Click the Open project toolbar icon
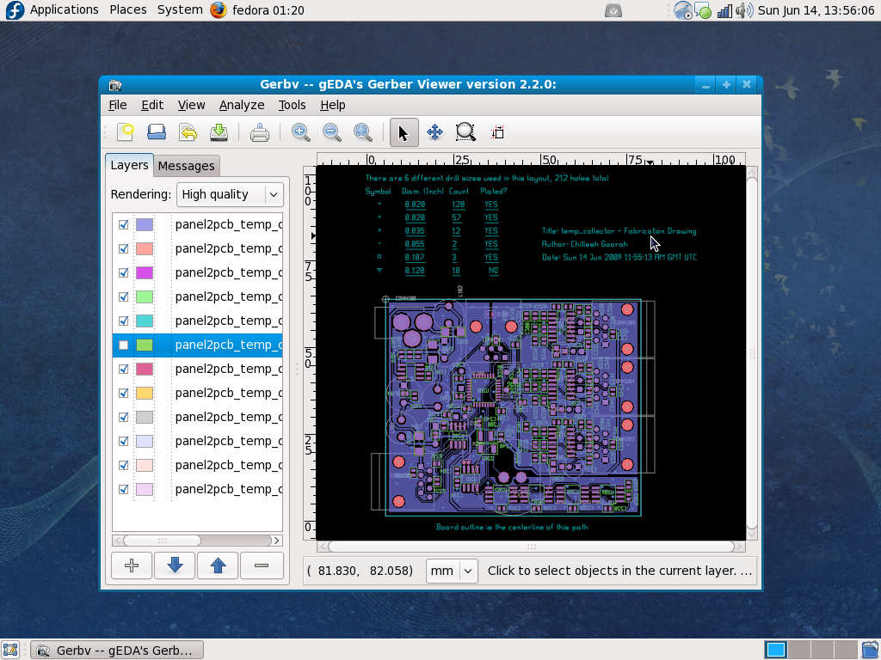881x660 pixels. click(x=157, y=132)
